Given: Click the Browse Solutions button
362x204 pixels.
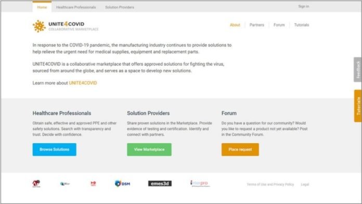Looking at the screenshot, I should (x=54, y=149).
